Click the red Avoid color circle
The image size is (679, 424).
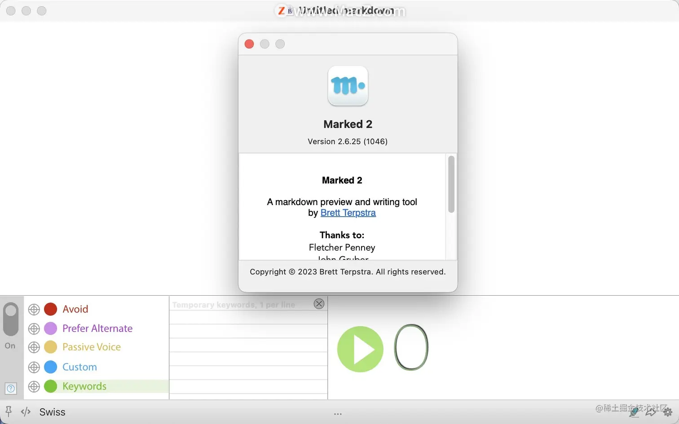51,309
